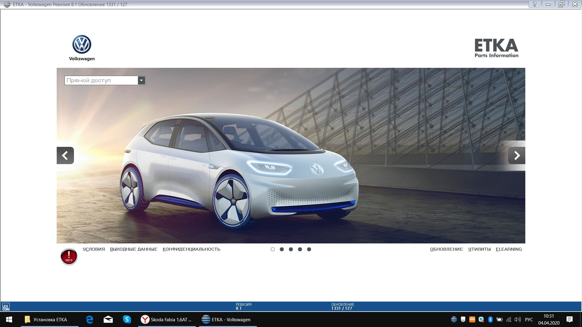This screenshot has width=582, height=327.
Task: Advance carousel with right arrow
Action: pos(517,155)
